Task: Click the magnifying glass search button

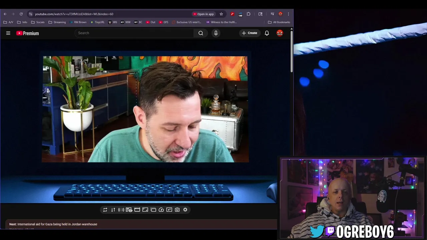Action: (201, 33)
